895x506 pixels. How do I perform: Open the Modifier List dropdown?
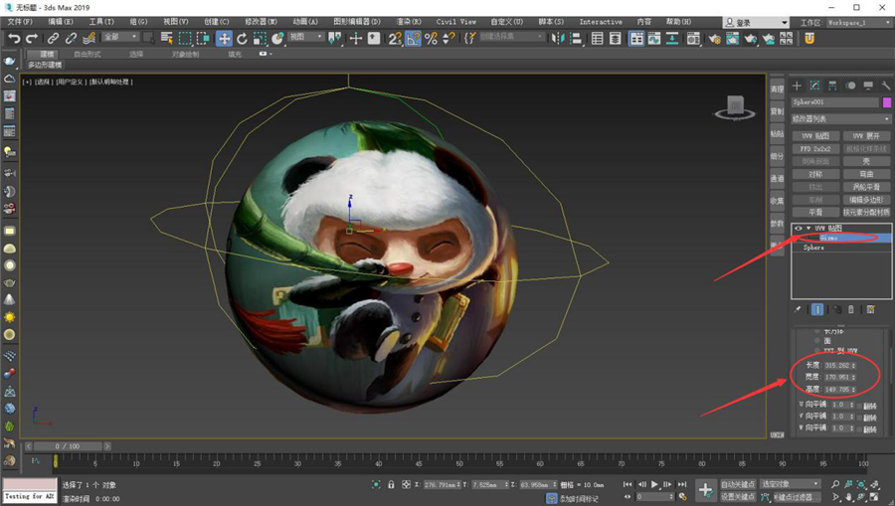[x=841, y=118]
